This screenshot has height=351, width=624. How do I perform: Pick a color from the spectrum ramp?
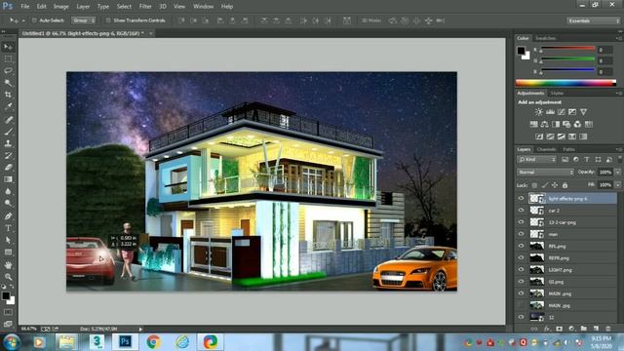coord(565,83)
